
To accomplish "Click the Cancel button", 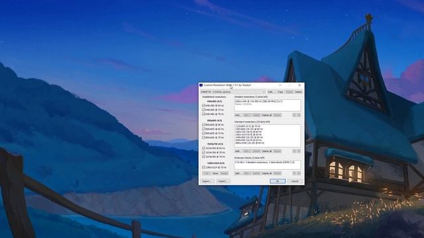I will click(x=295, y=181).
